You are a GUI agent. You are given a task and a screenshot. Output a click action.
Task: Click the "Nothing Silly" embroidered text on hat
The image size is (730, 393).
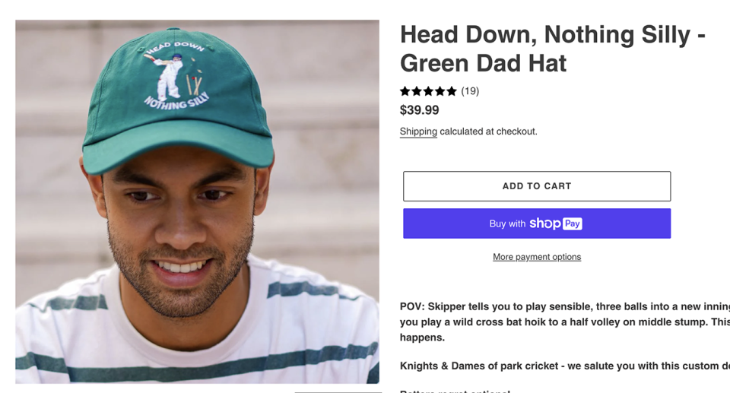tap(176, 100)
